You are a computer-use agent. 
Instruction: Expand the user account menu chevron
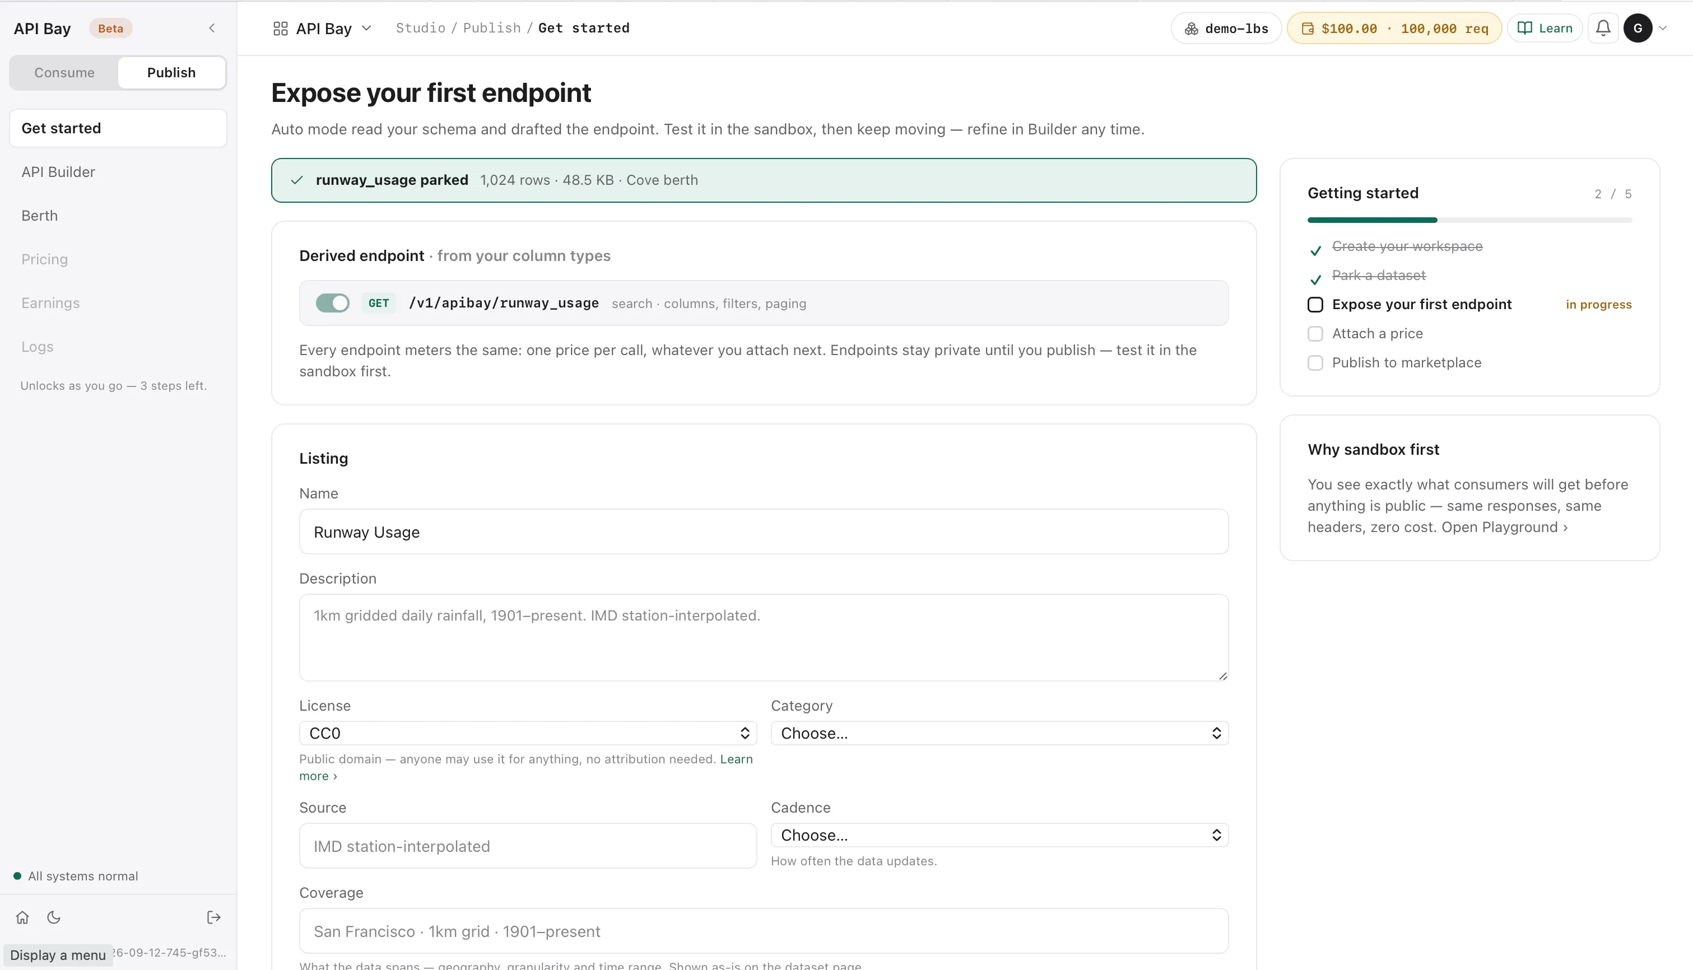(1663, 28)
